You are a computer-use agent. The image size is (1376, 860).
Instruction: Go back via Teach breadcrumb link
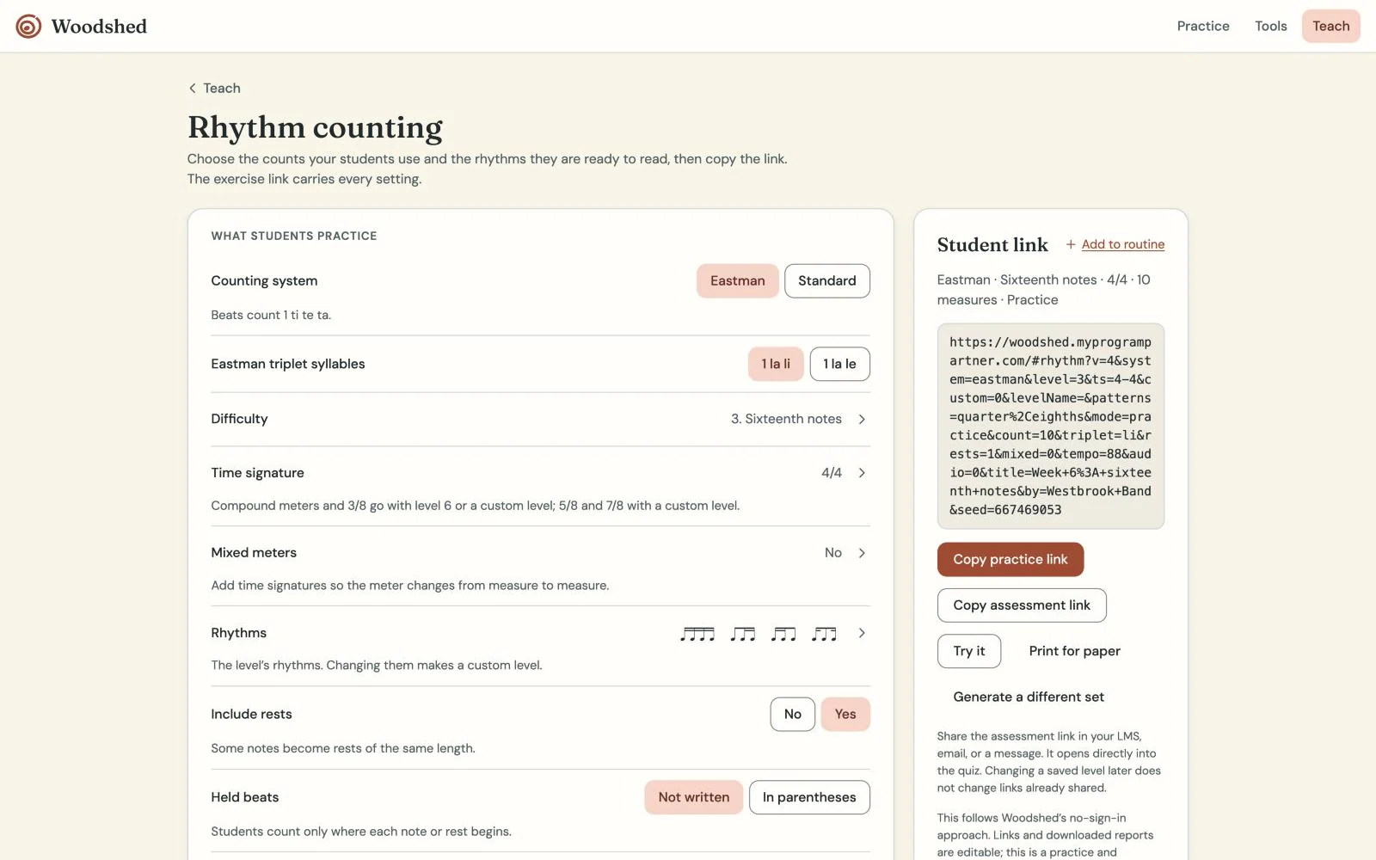tap(222, 89)
